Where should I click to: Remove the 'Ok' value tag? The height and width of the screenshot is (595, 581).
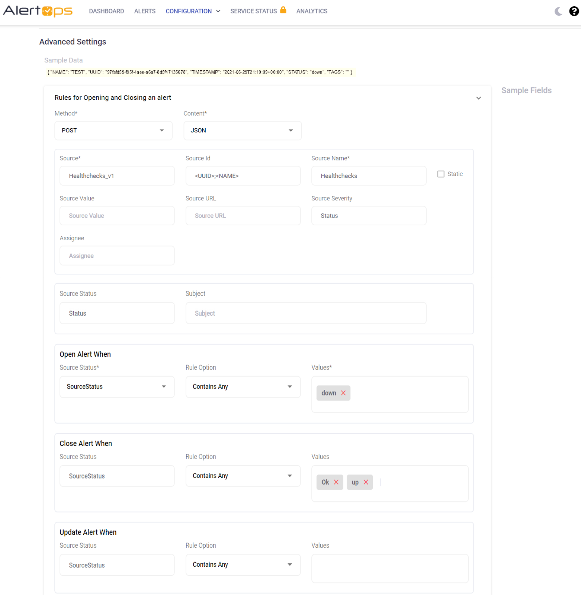[x=336, y=482]
